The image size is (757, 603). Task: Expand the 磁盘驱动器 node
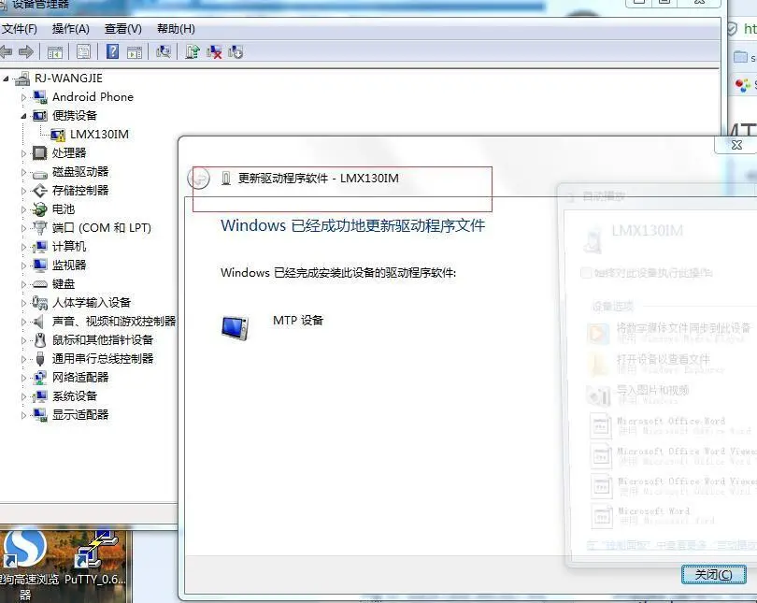23,172
